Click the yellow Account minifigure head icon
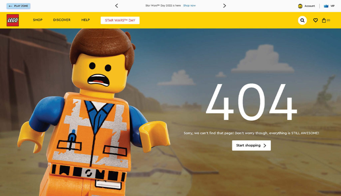 [x=300, y=6]
